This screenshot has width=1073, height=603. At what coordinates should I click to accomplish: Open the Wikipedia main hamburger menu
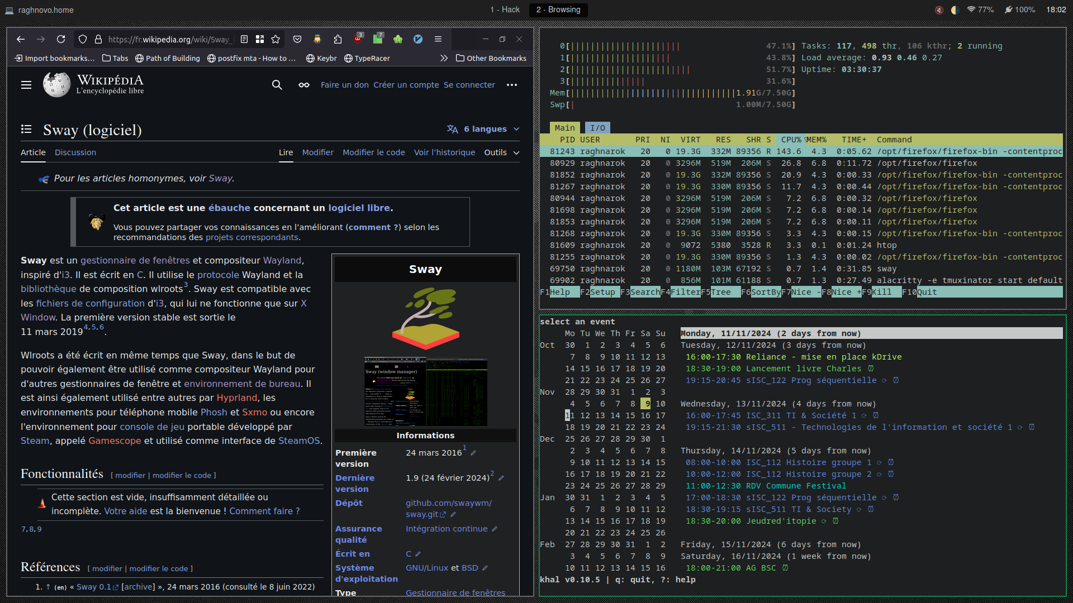click(26, 85)
